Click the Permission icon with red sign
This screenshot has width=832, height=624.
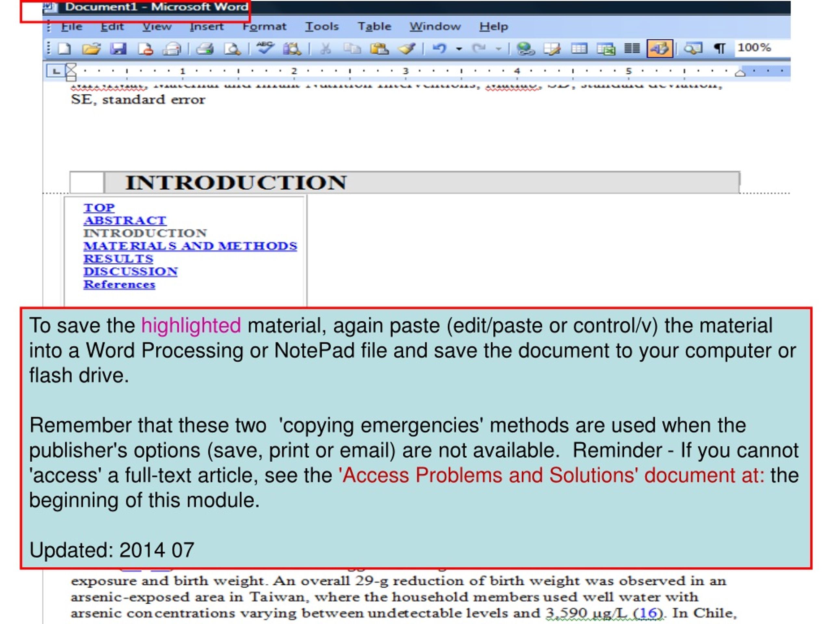(x=145, y=49)
